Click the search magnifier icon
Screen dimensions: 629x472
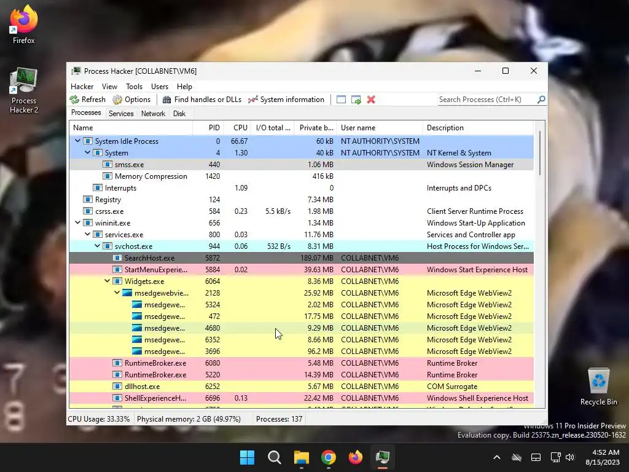(541, 99)
